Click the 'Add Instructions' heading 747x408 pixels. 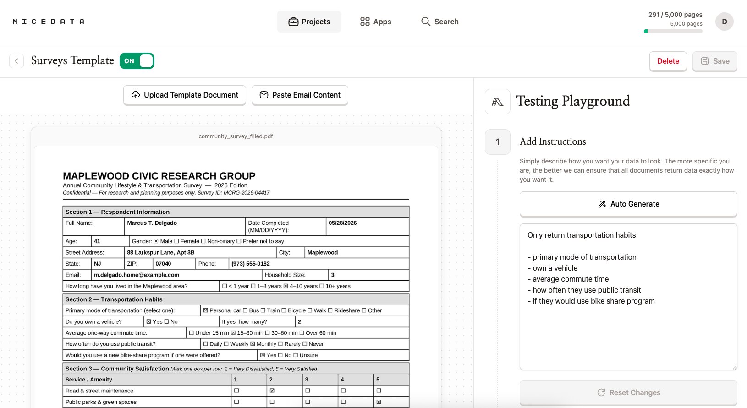click(x=553, y=141)
